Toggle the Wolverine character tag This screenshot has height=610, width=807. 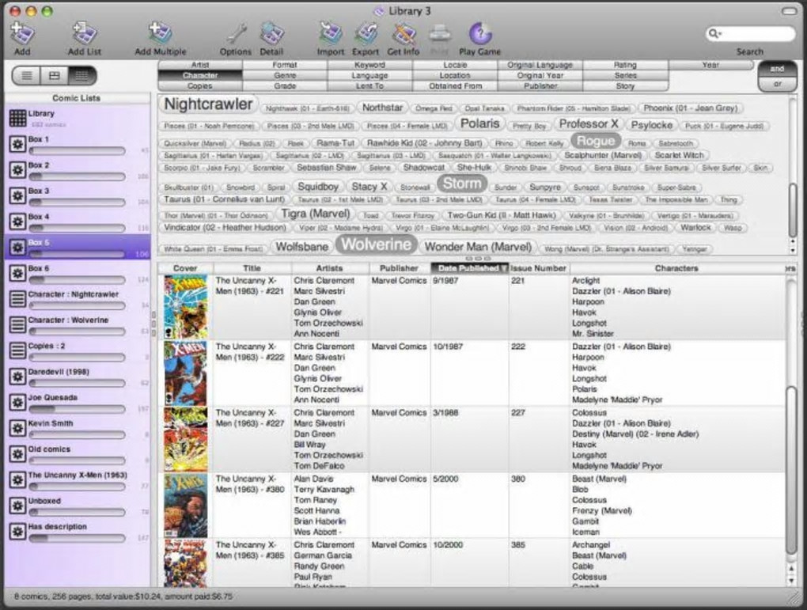[377, 244]
